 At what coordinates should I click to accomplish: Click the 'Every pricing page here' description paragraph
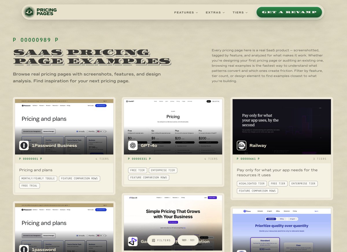(x=267, y=66)
